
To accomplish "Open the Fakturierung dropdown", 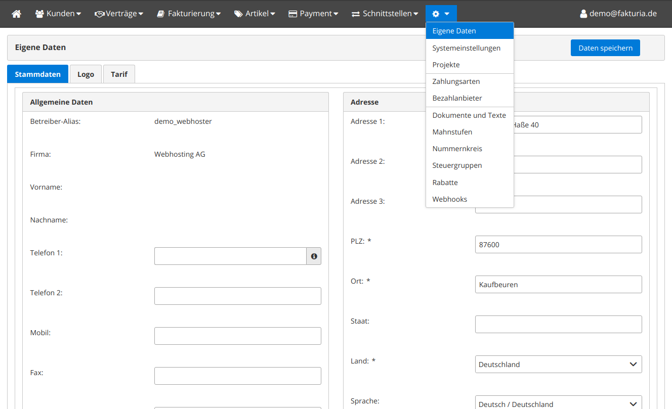I will coord(189,14).
